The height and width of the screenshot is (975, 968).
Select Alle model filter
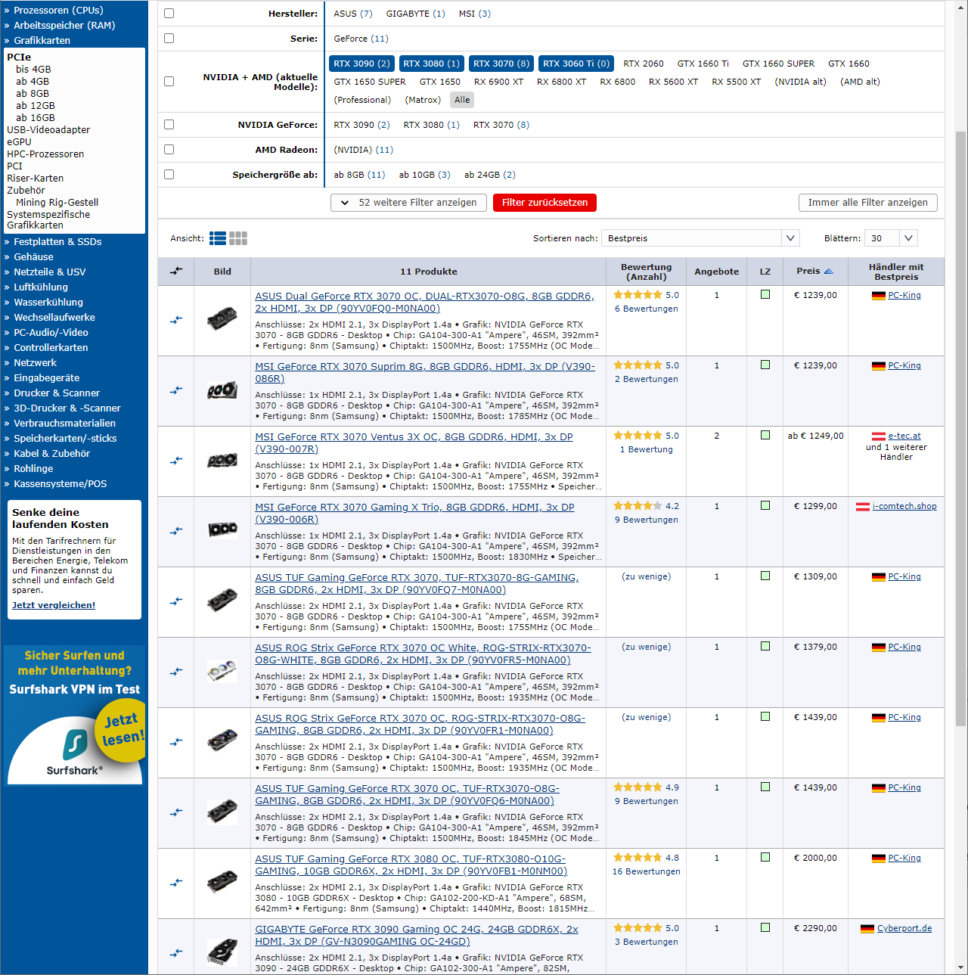tap(462, 100)
